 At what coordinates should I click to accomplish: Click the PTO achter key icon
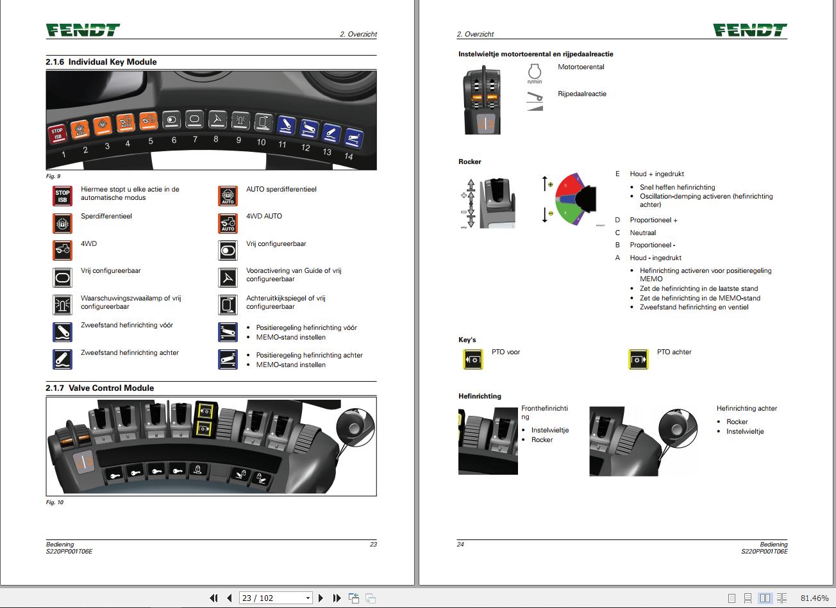click(x=639, y=359)
